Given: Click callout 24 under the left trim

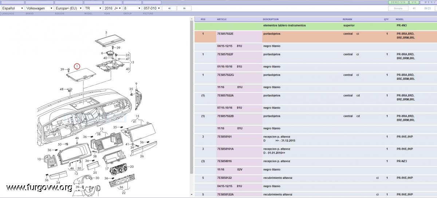Looking at the screenshot, I should click(x=58, y=182).
